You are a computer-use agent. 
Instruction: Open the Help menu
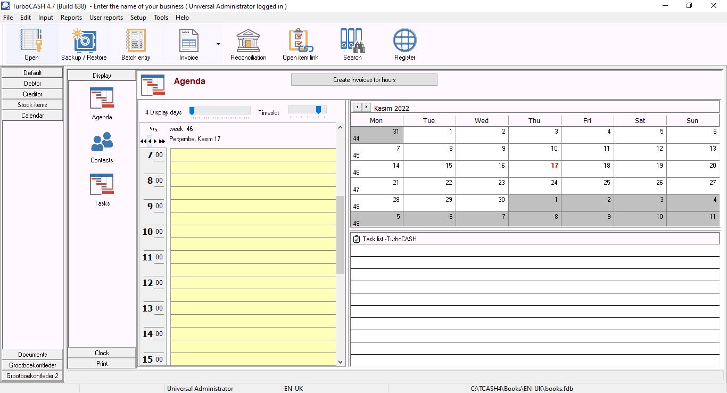183,18
